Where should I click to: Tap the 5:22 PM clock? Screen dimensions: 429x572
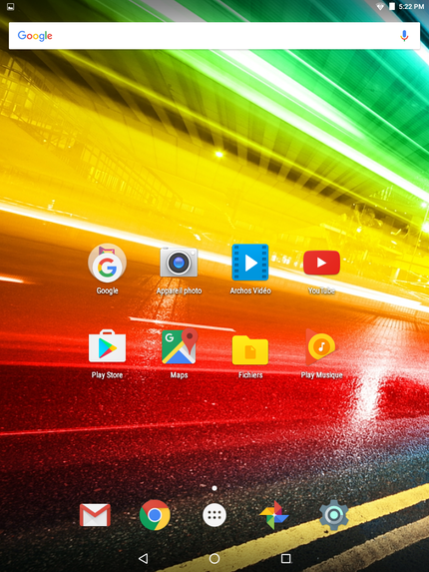[411, 7]
